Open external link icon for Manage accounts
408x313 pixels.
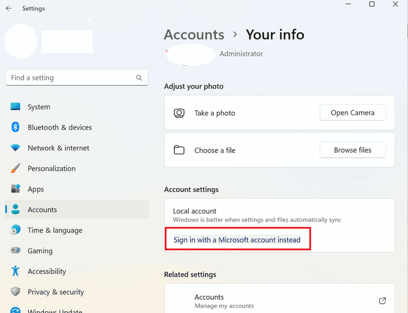[382, 301]
